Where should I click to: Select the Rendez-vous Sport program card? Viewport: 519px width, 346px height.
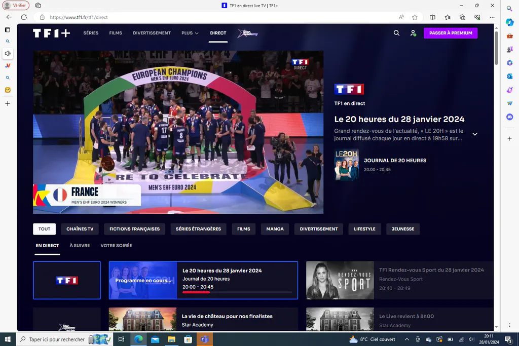(x=400, y=280)
